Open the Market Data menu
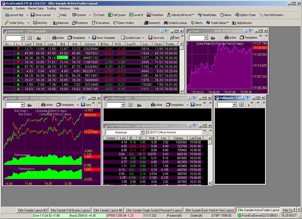The image size is (302, 219). pos(36,8)
